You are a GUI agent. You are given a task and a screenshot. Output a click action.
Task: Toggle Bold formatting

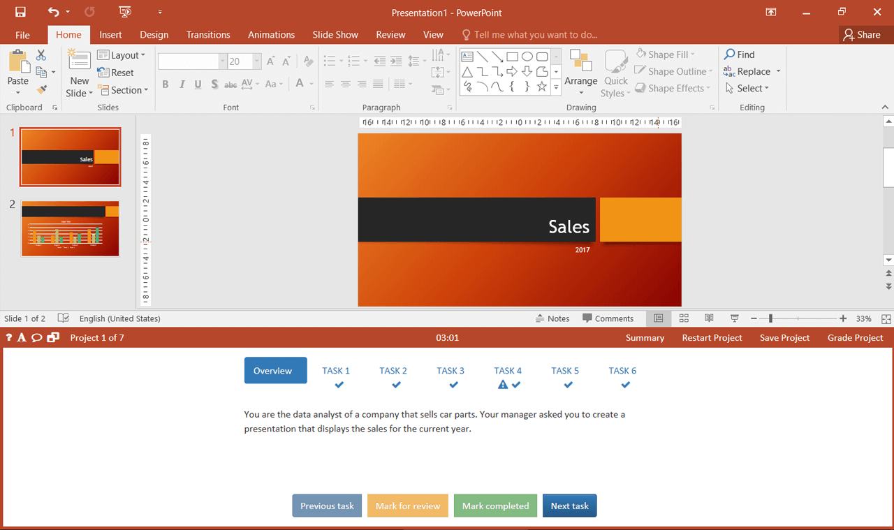(x=166, y=84)
